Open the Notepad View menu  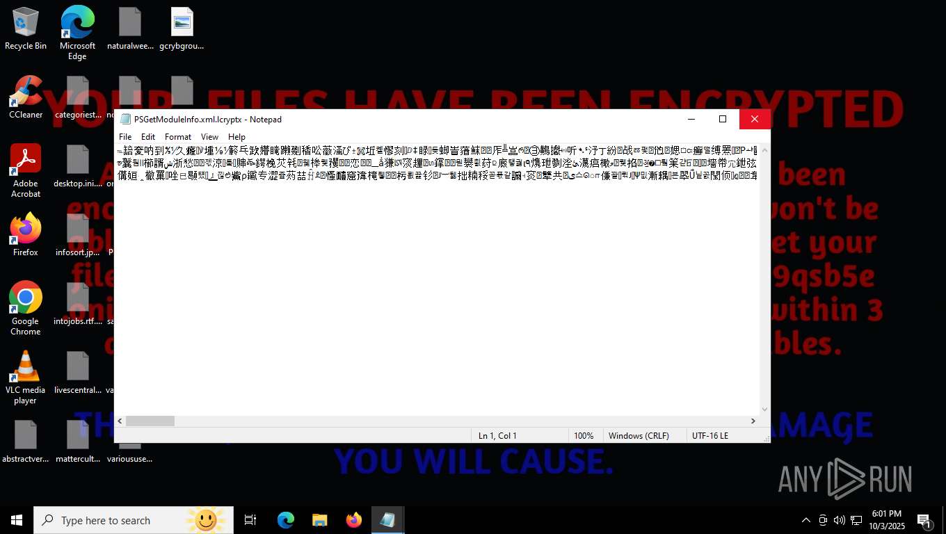(209, 137)
